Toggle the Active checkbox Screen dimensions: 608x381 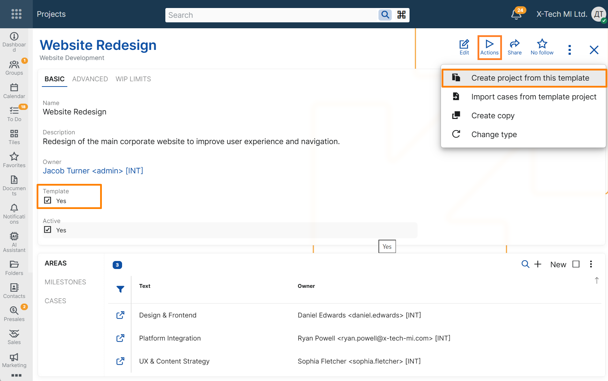coord(48,230)
